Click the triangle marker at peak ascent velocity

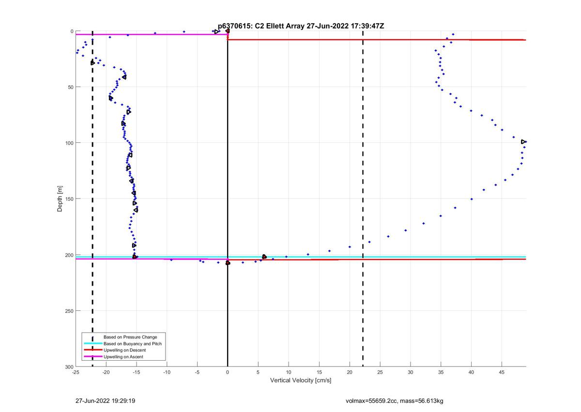pyautogui.click(x=523, y=142)
